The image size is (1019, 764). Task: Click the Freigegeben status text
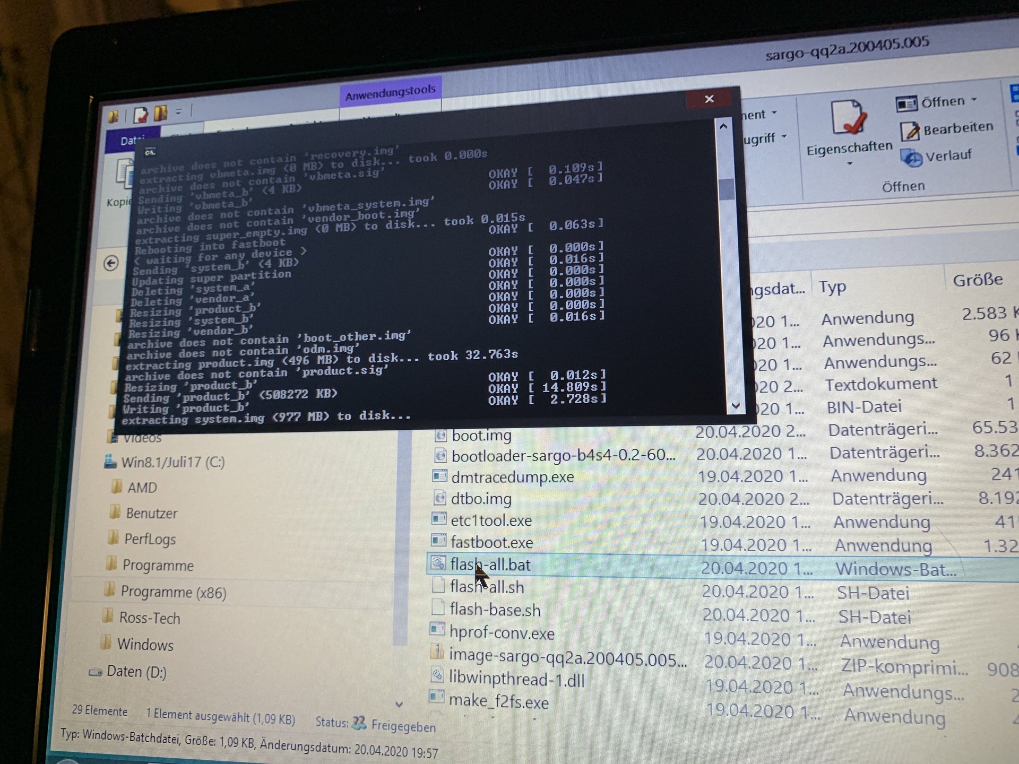click(403, 726)
